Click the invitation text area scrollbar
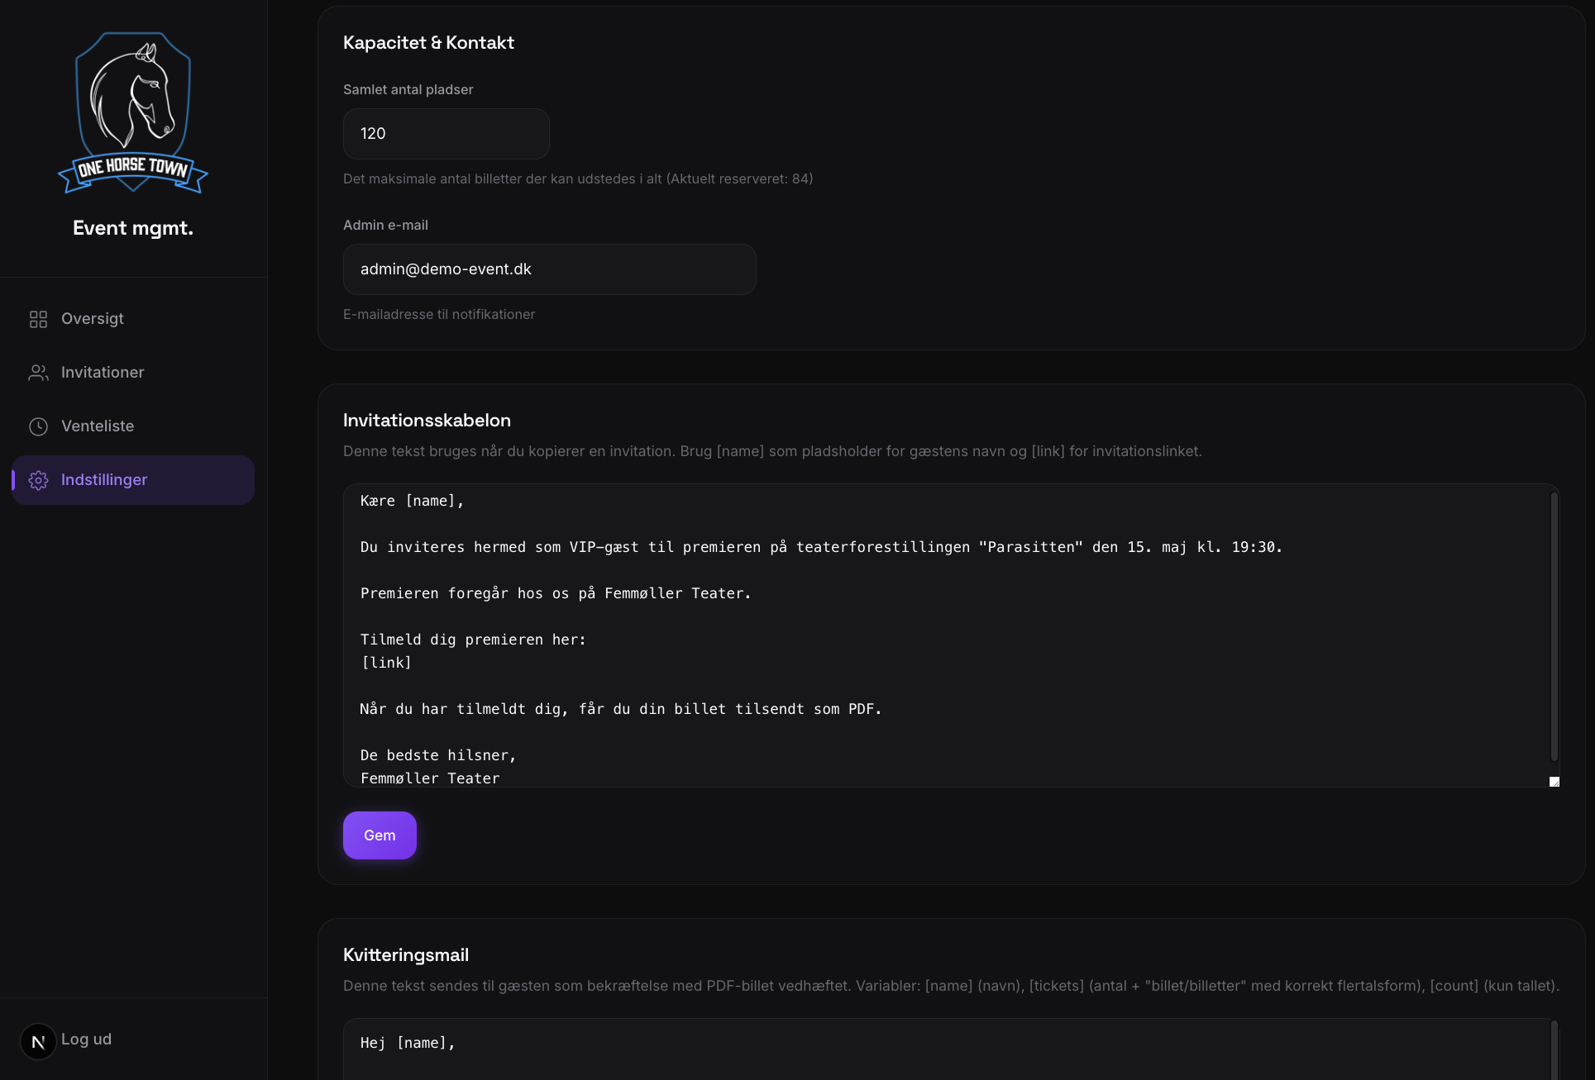The image size is (1595, 1080). coord(1554,626)
